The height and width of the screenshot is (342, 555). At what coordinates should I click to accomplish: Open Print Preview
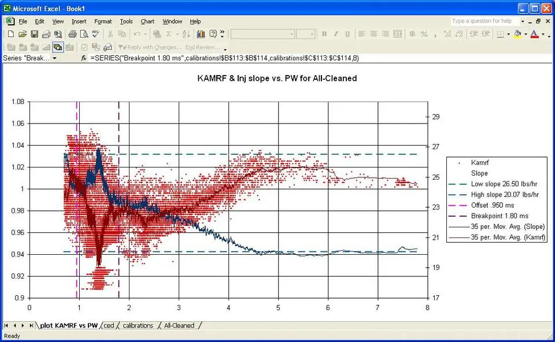point(84,34)
